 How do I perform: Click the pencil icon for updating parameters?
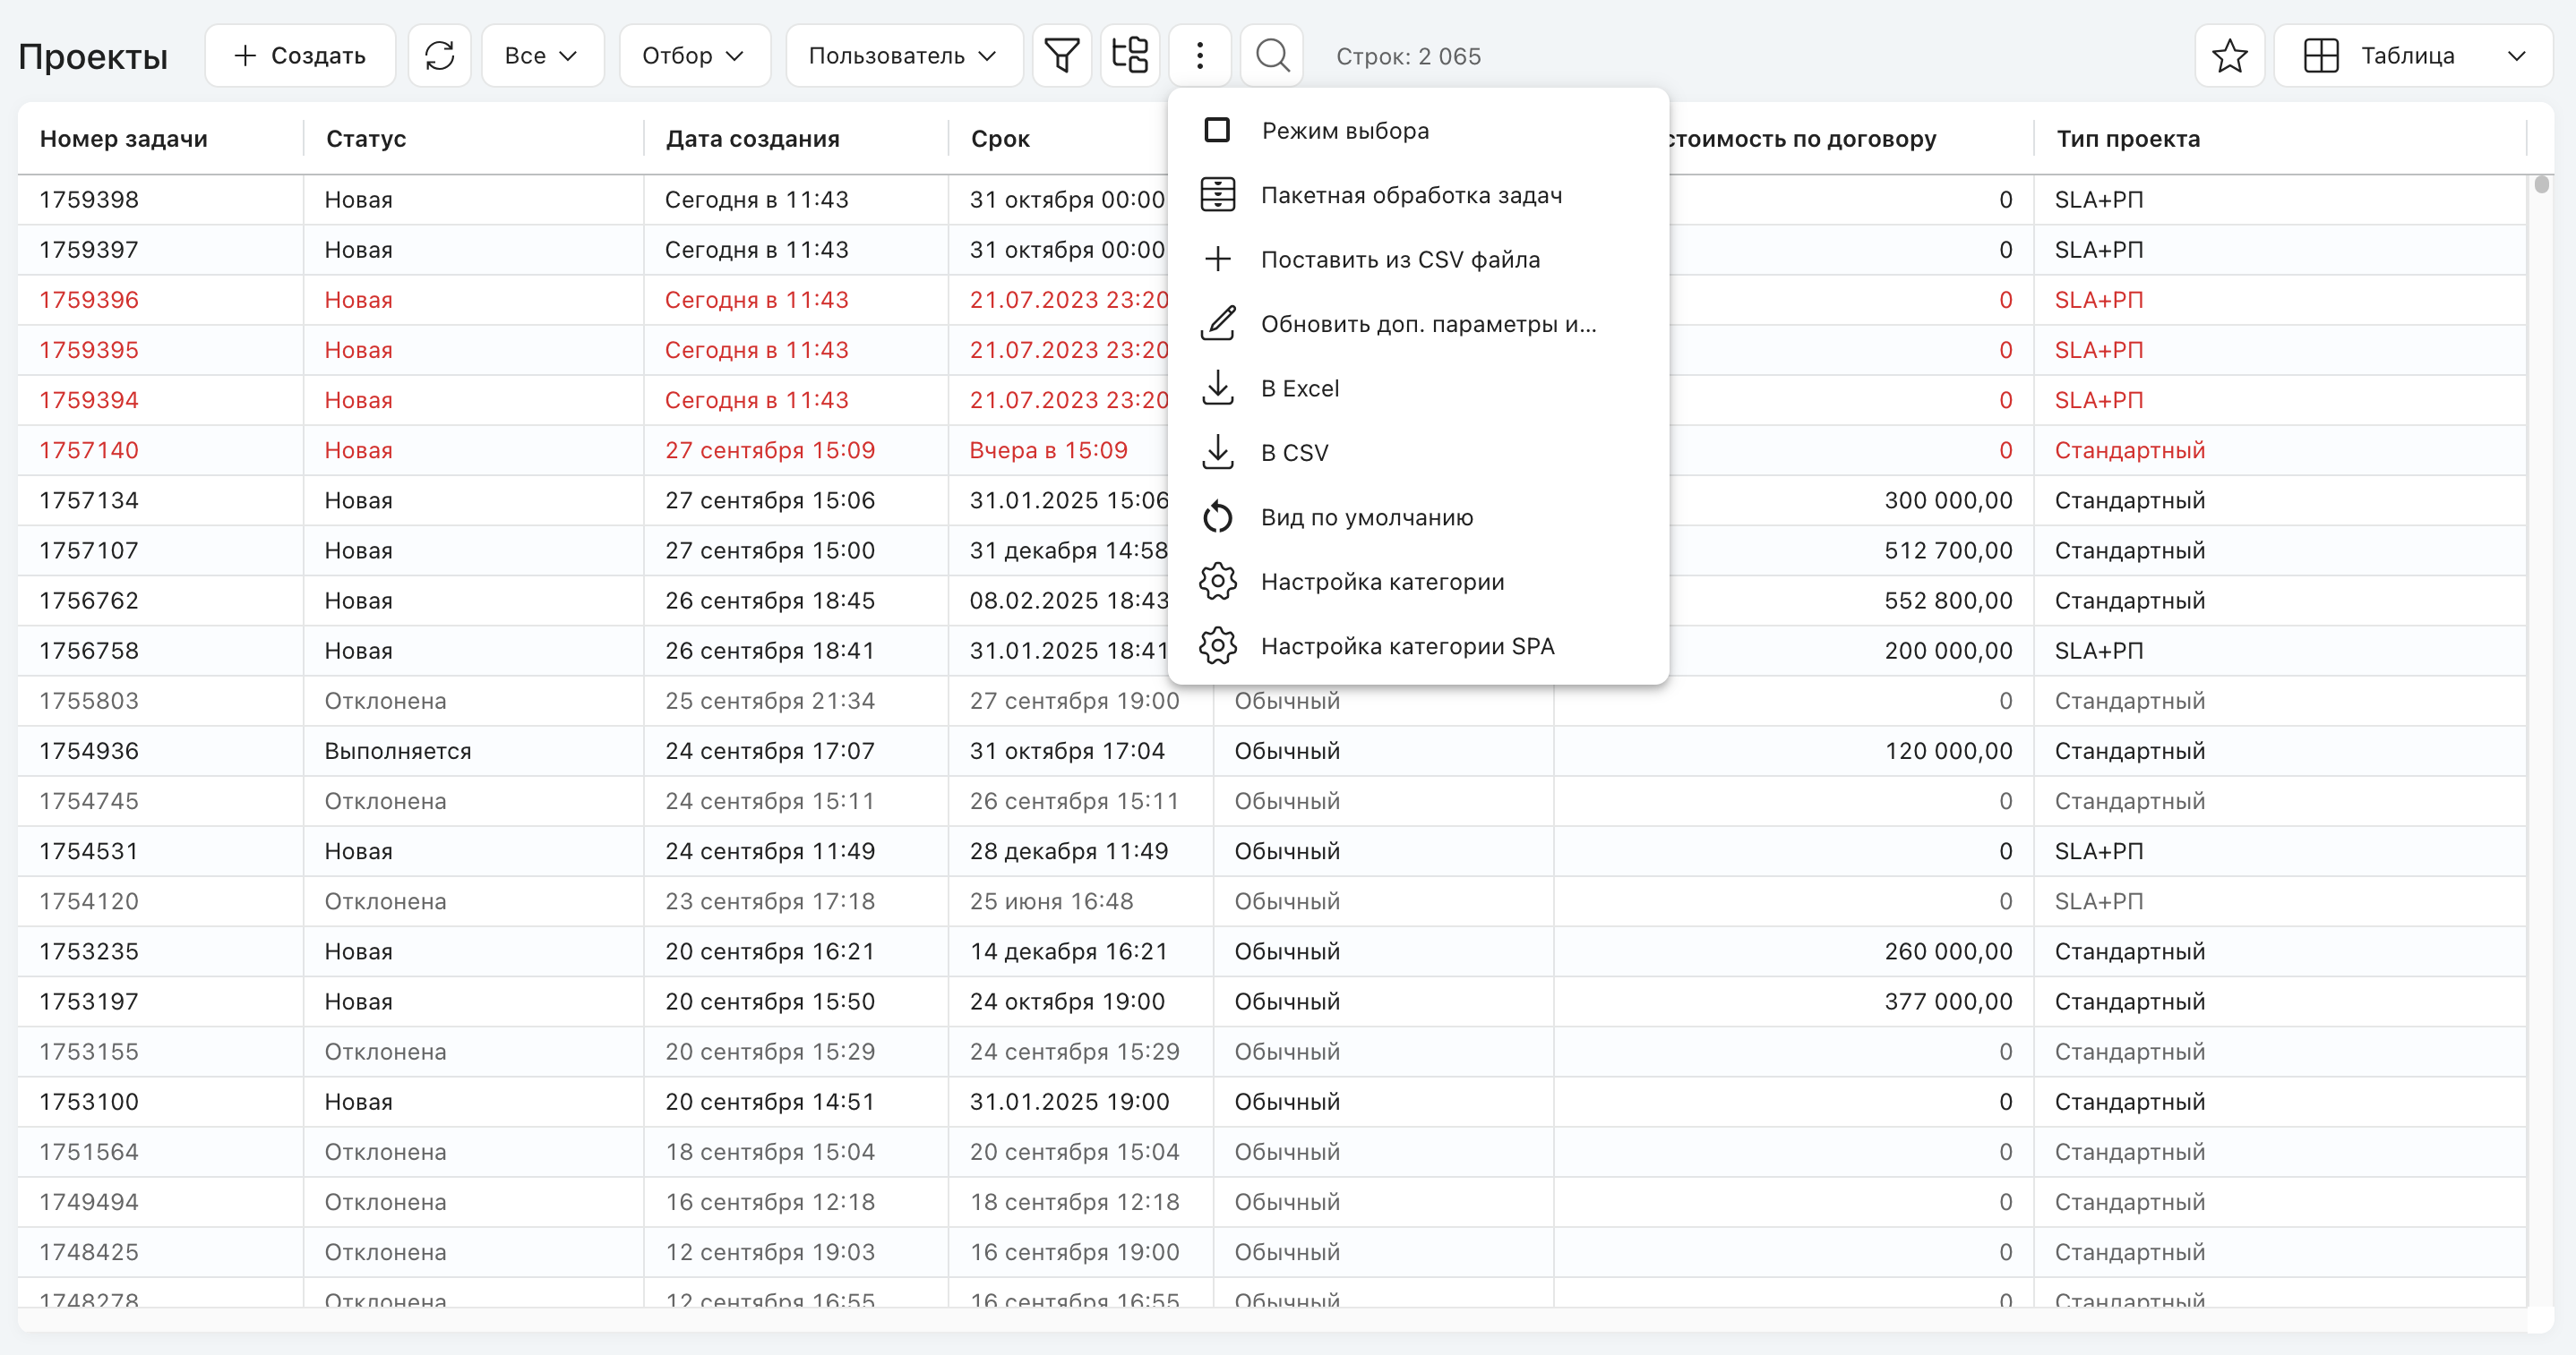1218,324
